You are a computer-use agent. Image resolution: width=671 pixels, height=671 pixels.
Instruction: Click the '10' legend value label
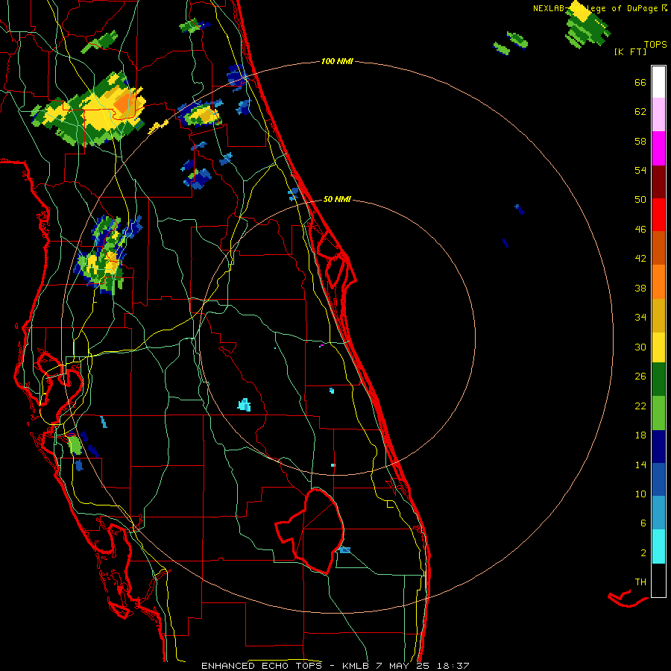(x=640, y=494)
